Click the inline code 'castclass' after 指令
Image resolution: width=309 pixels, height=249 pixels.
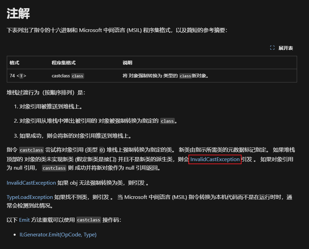point(31,150)
